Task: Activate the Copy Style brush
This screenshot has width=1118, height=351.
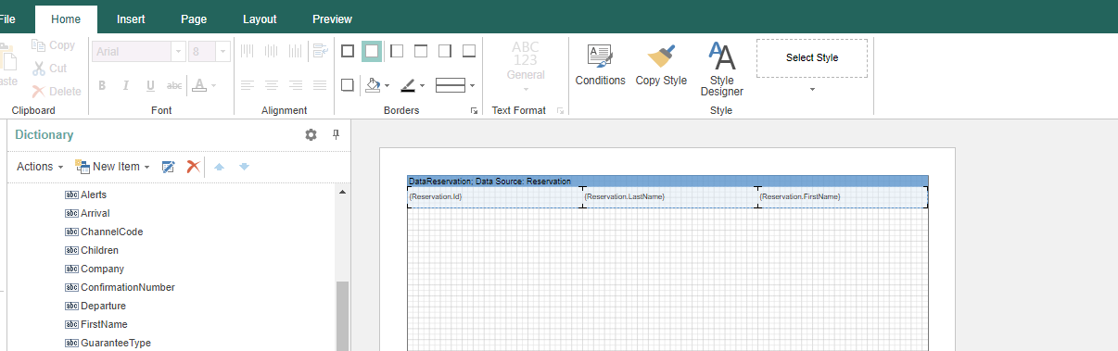Action: [x=661, y=65]
